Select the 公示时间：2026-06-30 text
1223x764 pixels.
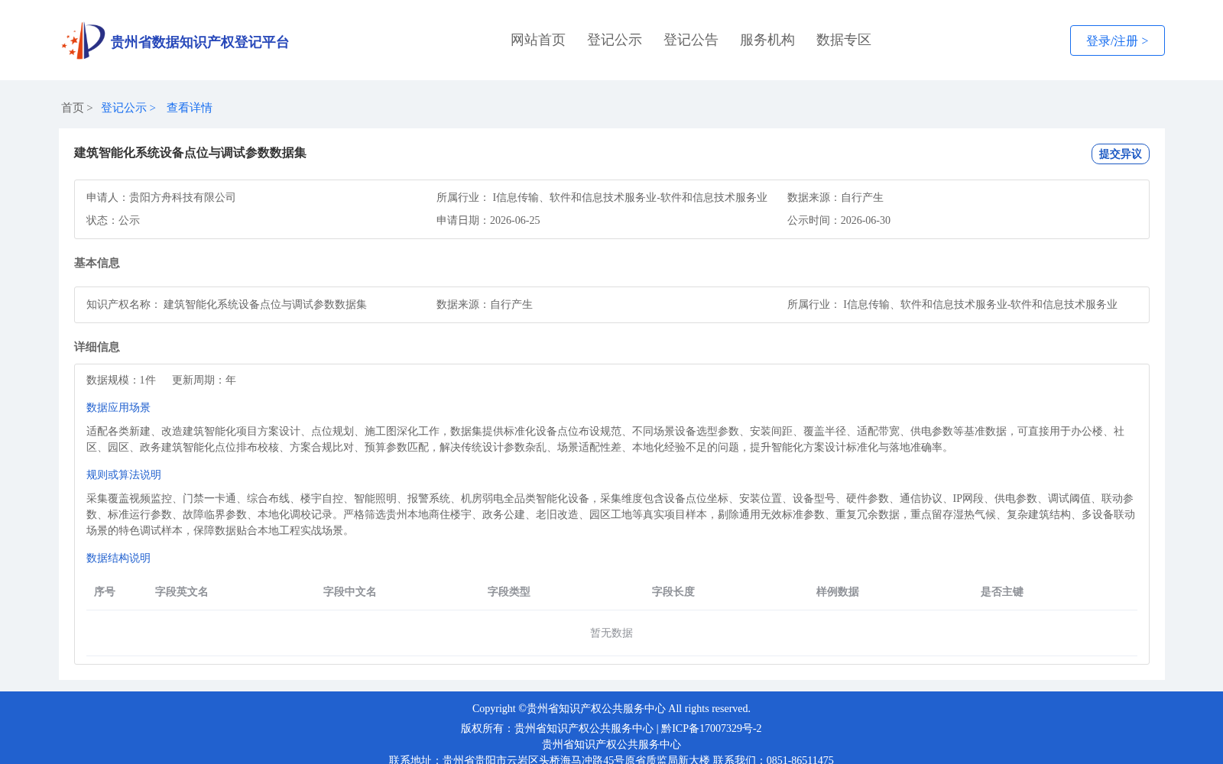click(x=839, y=220)
